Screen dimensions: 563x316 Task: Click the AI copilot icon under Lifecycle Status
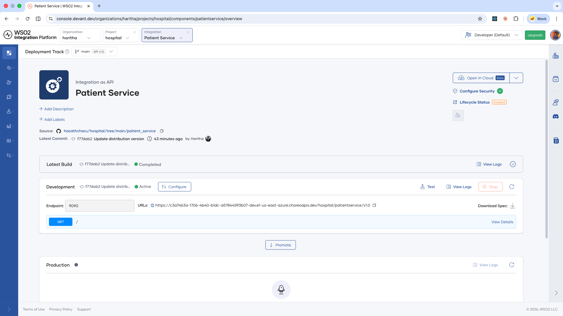pos(458,116)
